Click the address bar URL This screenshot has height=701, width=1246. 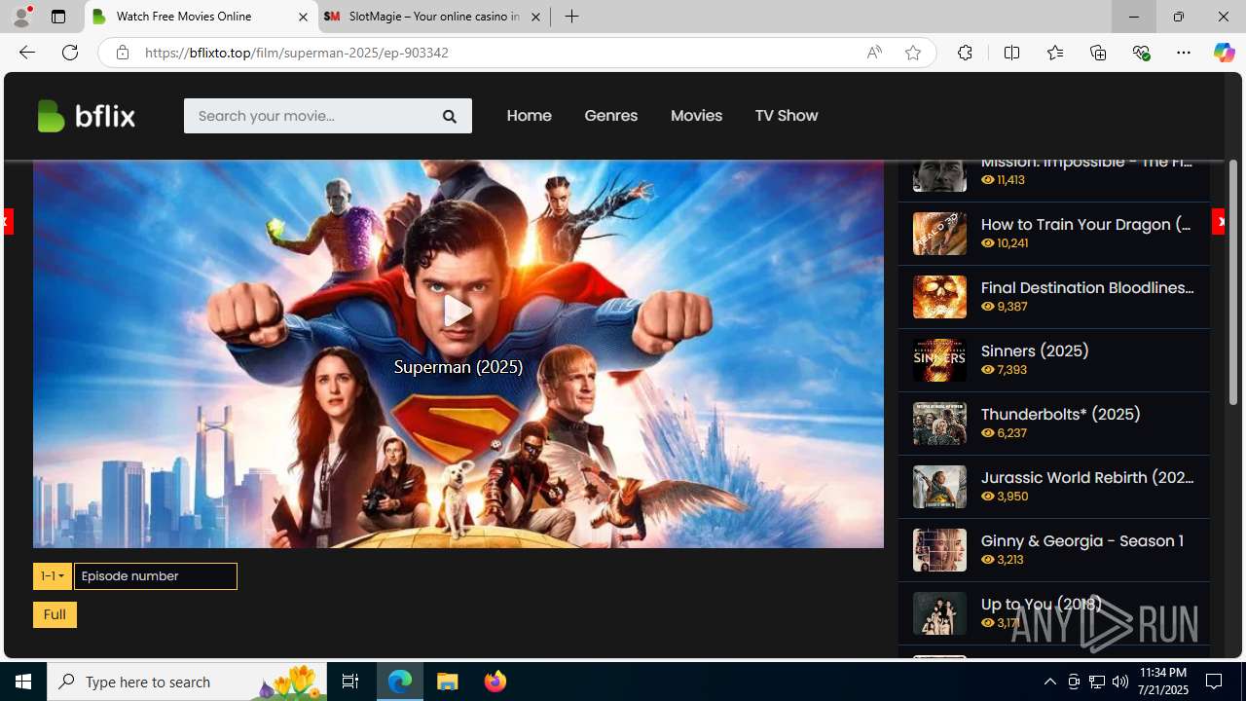coord(297,53)
